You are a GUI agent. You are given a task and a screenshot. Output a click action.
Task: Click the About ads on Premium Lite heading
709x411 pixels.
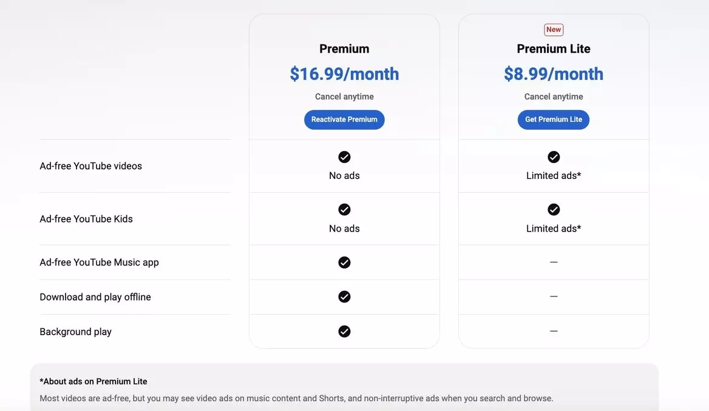[93, 381]
